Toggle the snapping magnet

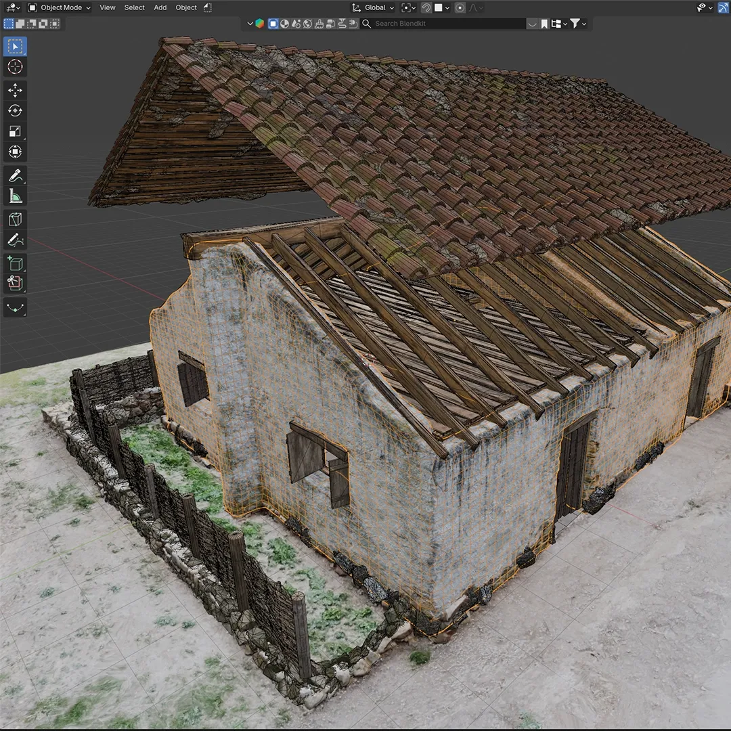(426, 7)
